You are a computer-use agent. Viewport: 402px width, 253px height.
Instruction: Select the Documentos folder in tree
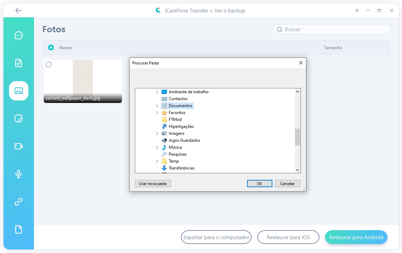(180, 106)
